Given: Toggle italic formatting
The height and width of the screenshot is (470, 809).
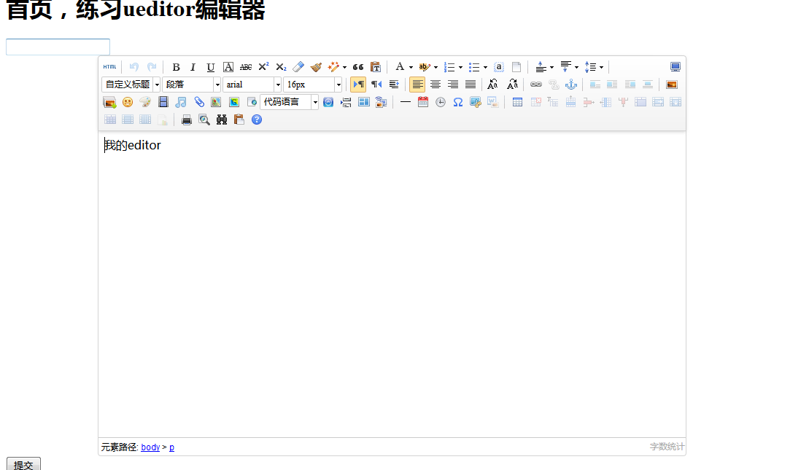Looking at the screenshot, I should 193,67.
